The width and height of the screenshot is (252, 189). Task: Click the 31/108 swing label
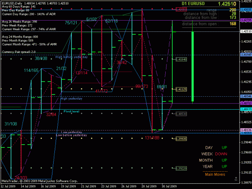11,124
